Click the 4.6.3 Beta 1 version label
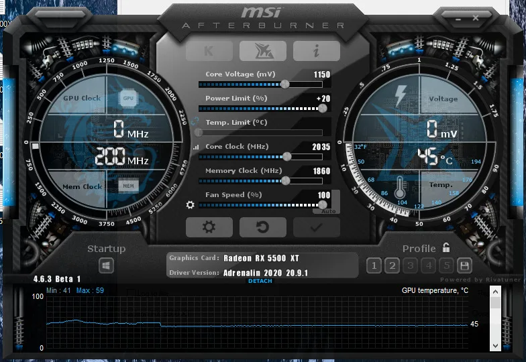The image size is (526, 362). pyautogui.click(x=56, y=279)
